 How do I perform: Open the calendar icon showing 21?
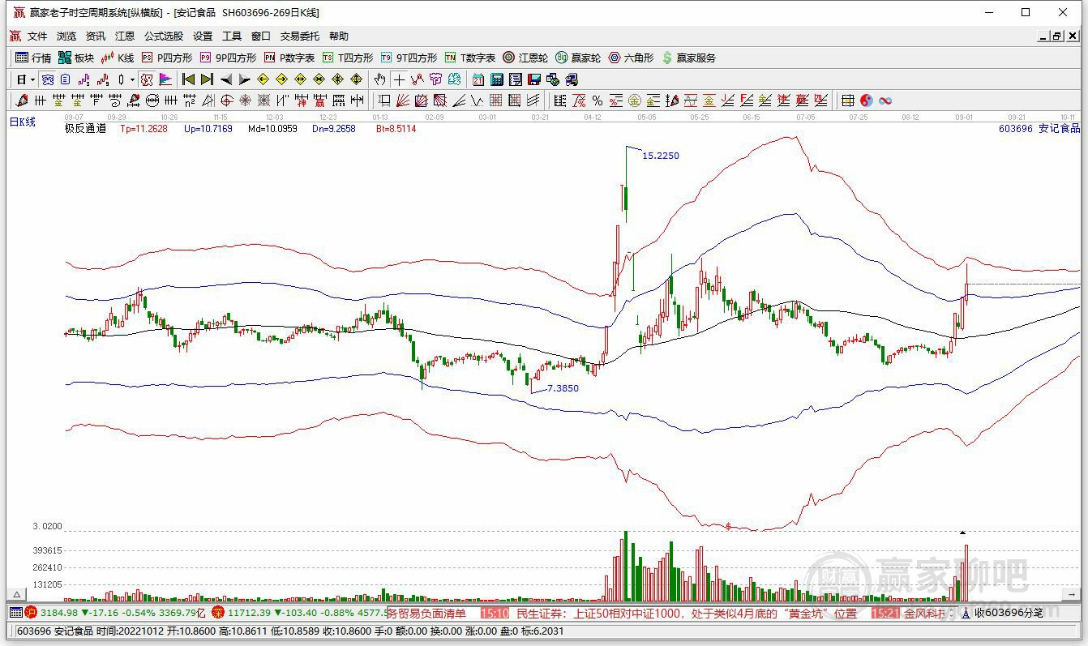tap(478, 79)
